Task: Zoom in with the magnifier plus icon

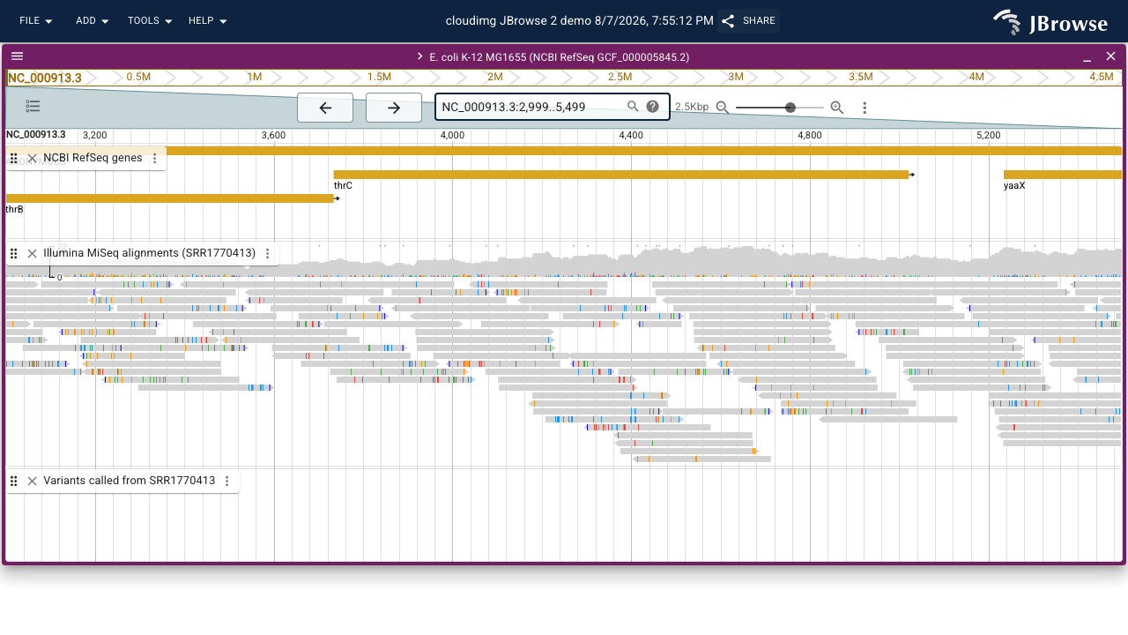Action: pyautogui.click(x=837, y=108)
